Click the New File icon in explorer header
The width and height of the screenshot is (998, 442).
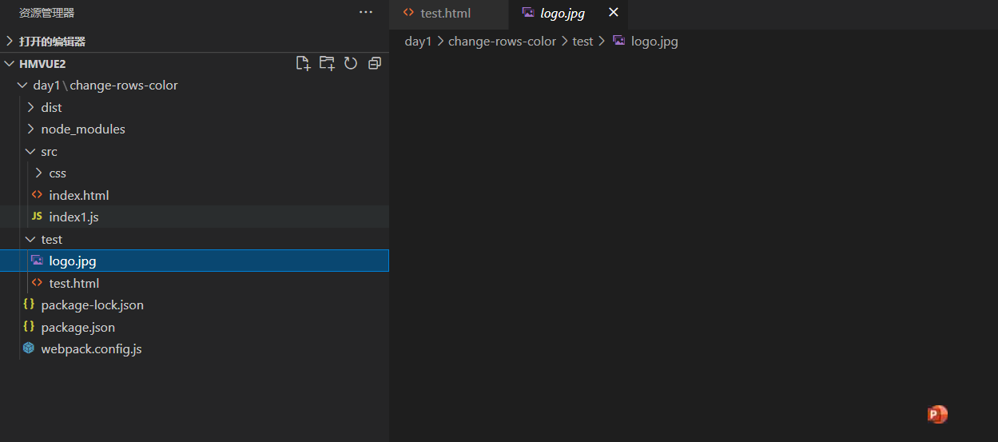pyautogui.click(x=303, y=63)
